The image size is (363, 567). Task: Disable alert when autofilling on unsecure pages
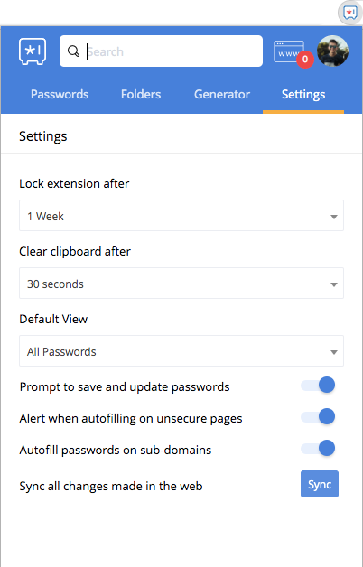tap(318, 416)
